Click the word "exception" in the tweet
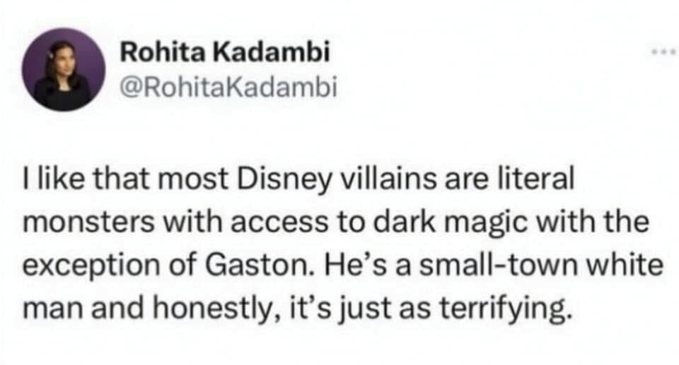This screenshot has width=679, height=365. tap(91, 267)
